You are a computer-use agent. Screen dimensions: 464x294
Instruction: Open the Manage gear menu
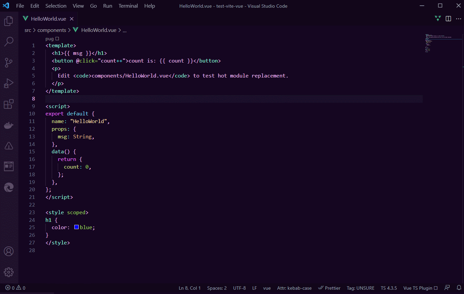(x=9, y=272)
